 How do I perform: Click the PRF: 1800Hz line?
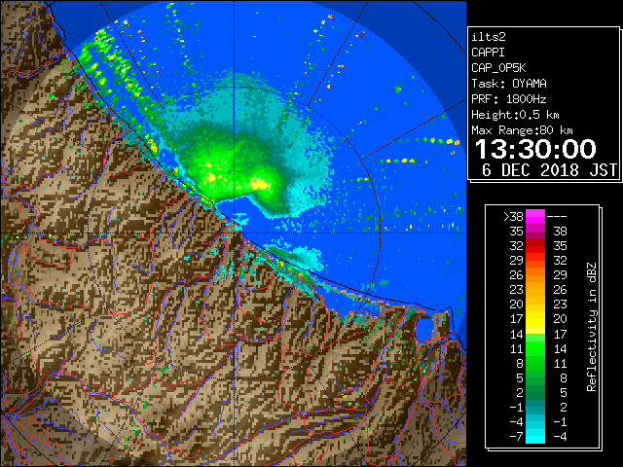[x=509, y=99]
